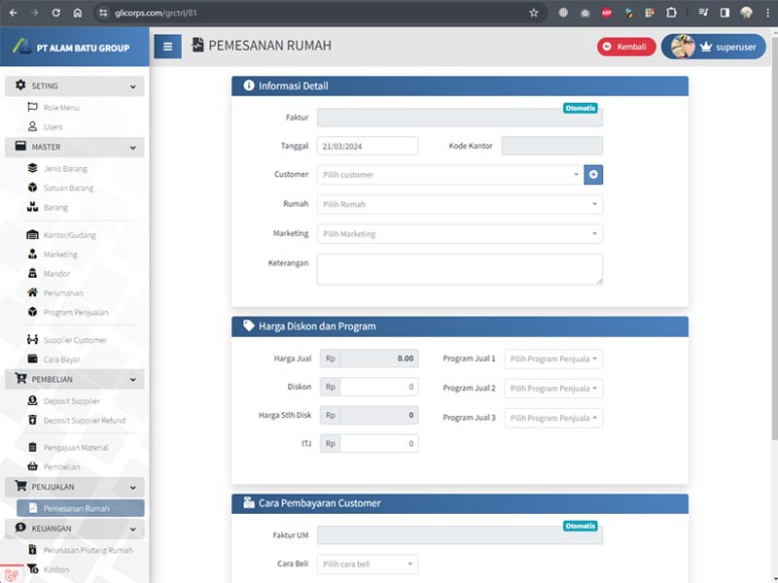Expand the Program Jual 1 dropdown
778x583 pixels.
point(551,360)
